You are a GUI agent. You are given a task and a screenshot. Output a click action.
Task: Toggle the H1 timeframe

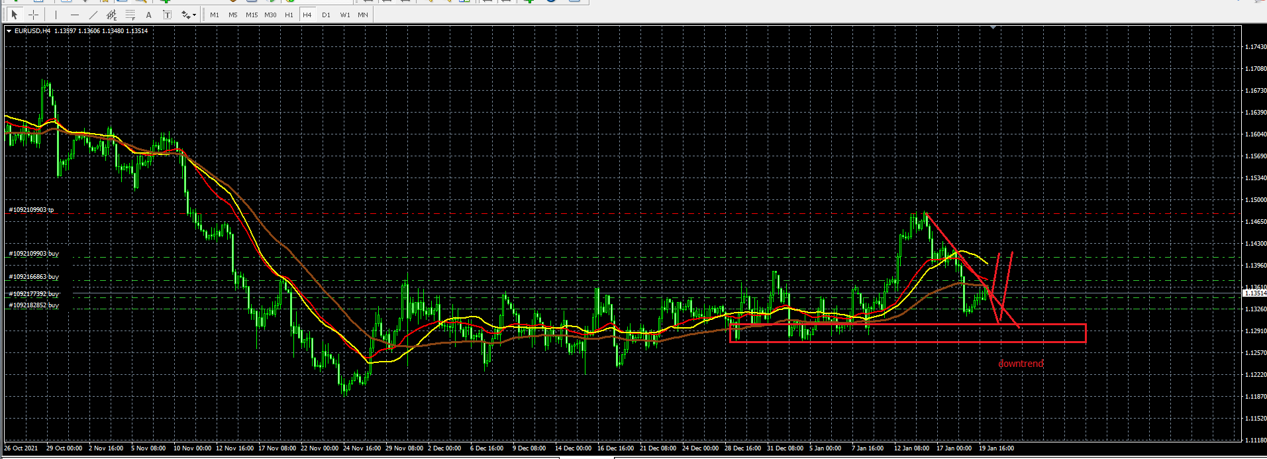289,15
